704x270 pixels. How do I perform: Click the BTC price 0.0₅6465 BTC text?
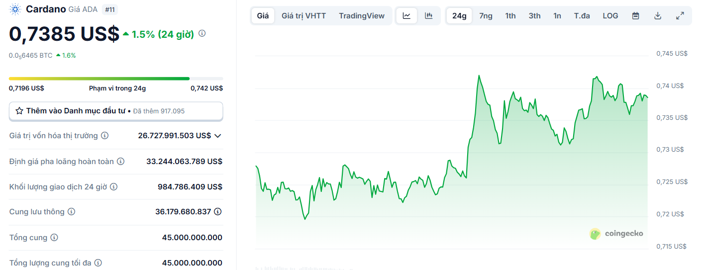point(30,56)
